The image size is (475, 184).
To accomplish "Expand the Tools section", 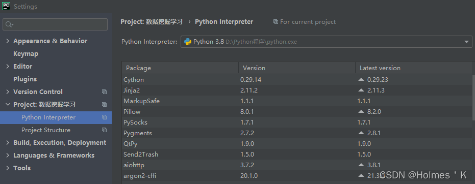I will point(8,168).
